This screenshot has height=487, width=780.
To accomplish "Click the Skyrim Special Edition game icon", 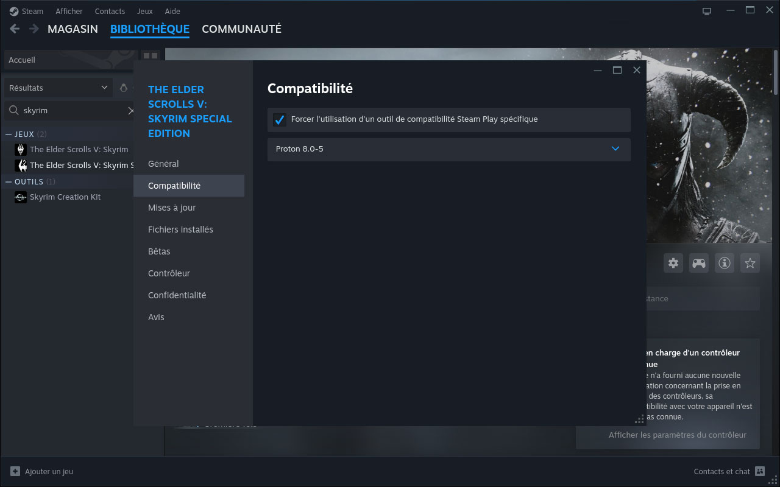I will (x=21, y=166).
